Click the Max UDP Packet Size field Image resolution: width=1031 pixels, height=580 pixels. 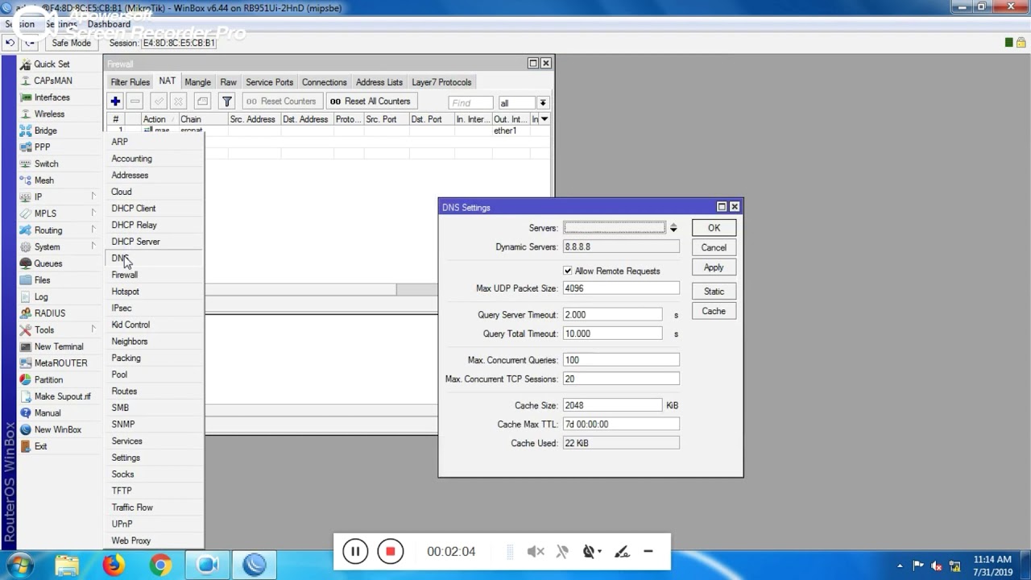tap(621, 288)
